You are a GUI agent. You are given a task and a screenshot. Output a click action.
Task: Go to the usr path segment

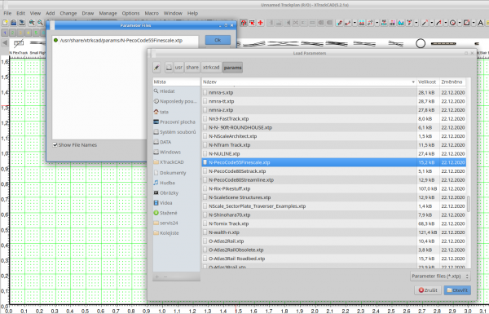click(178, 68)
